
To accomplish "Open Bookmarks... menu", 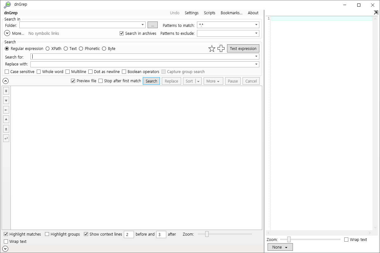I will point(231,13).
